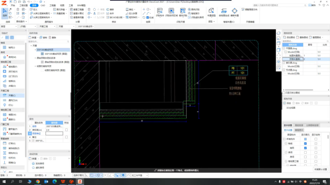Toggle 附加 checkbox for 底标高 row
This screenshot has width=330, height=185.
click(x=67, y=130)
